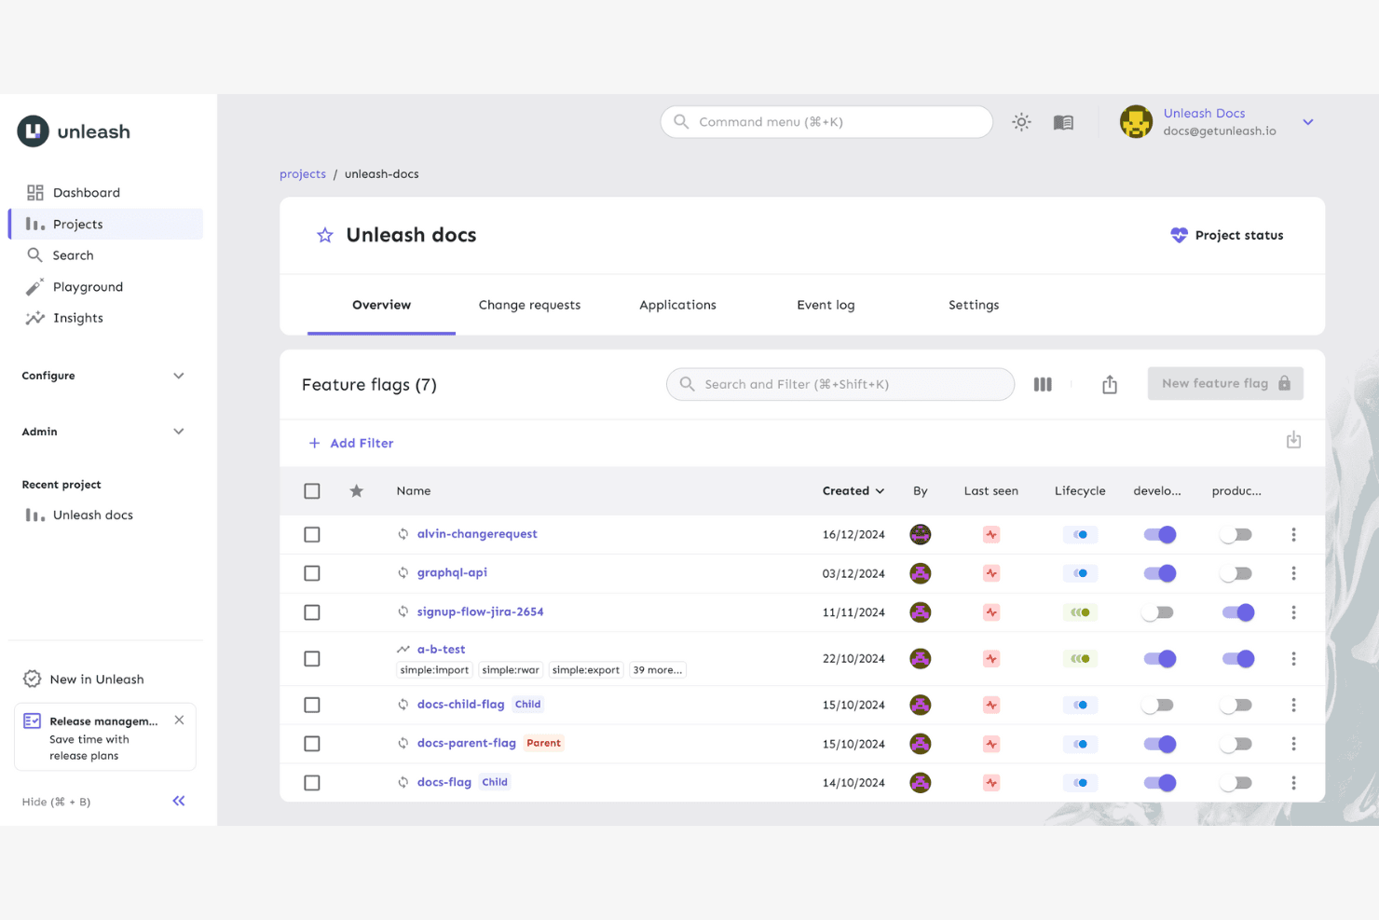Toggle the light/dark theme sun icon

point(1022,122)
